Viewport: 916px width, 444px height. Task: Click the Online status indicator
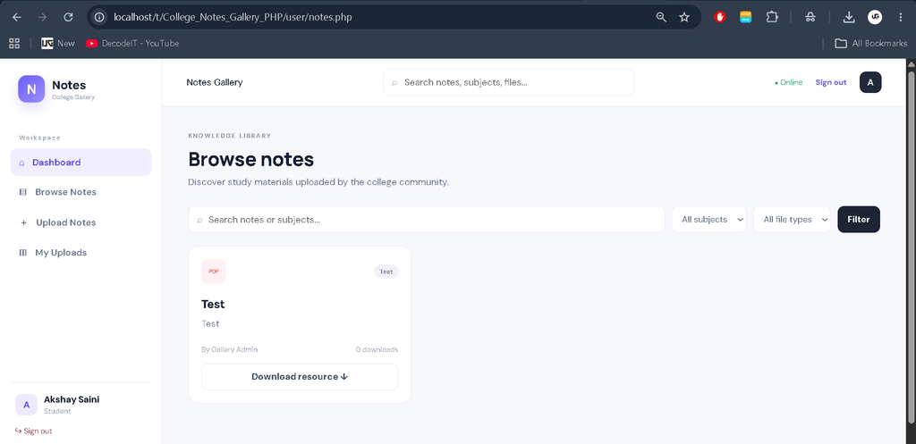pyautogui.click(x=789, y=82)
